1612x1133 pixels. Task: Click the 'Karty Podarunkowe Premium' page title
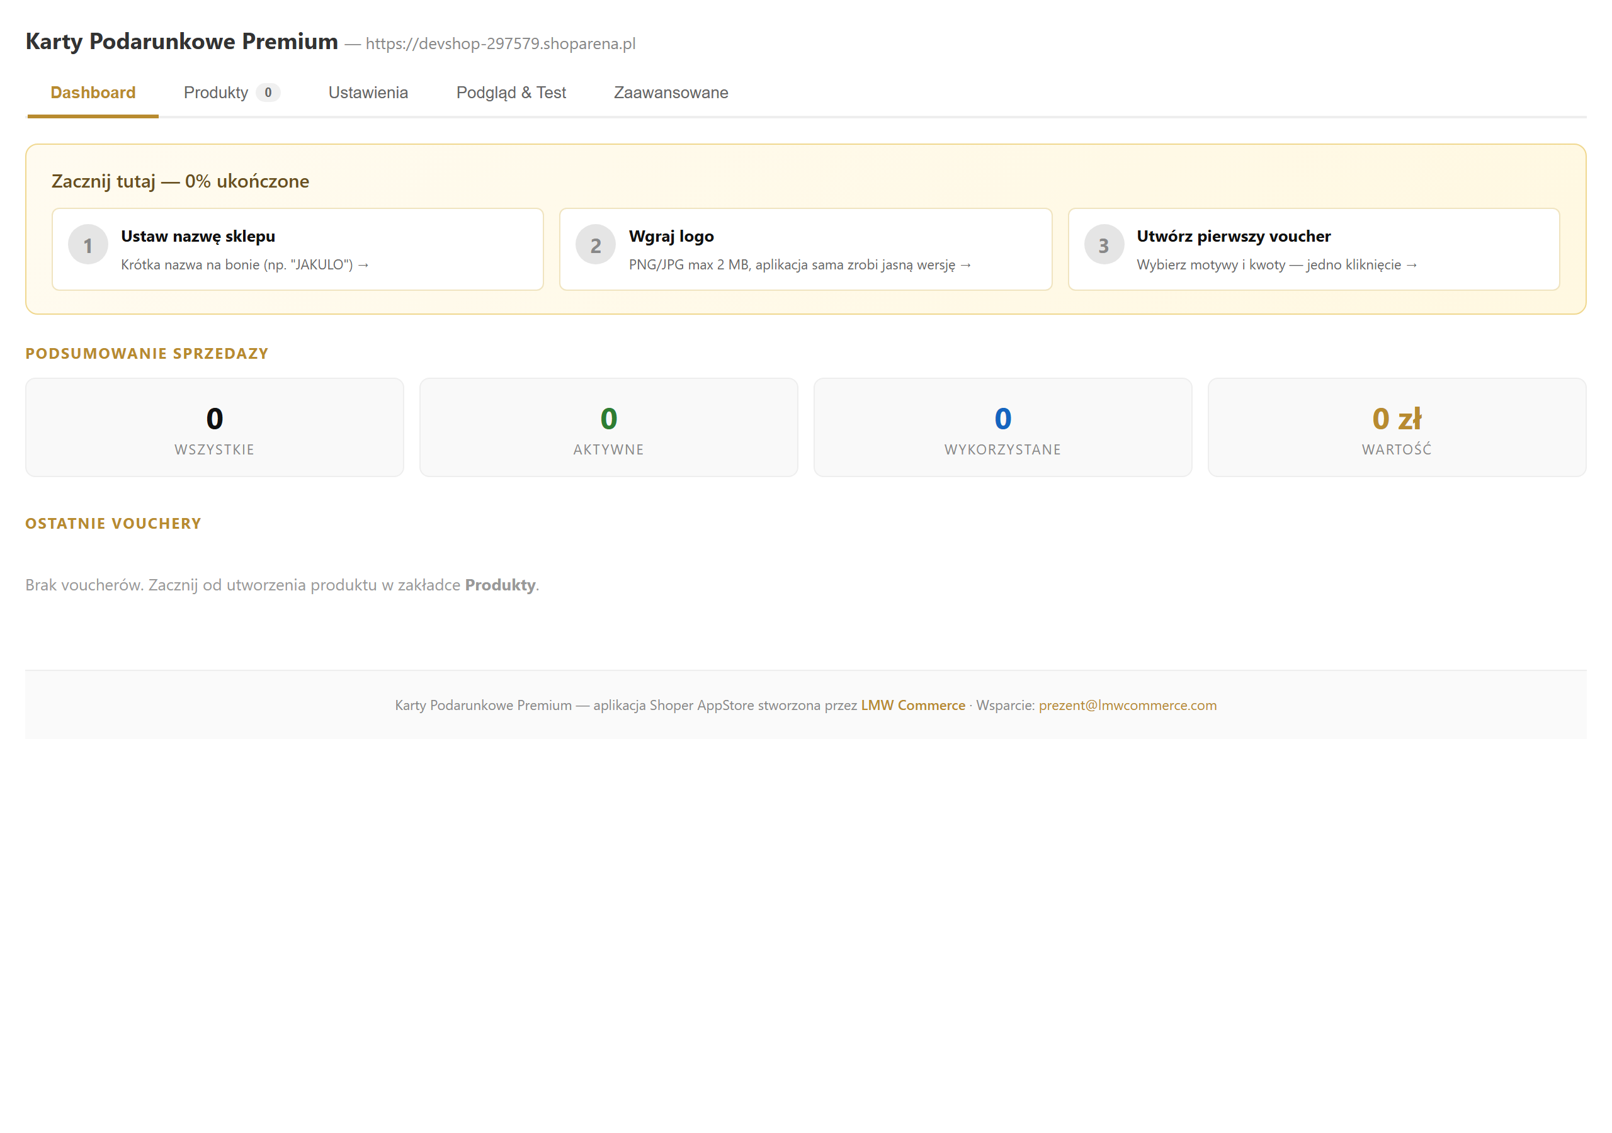click(182, 42)
